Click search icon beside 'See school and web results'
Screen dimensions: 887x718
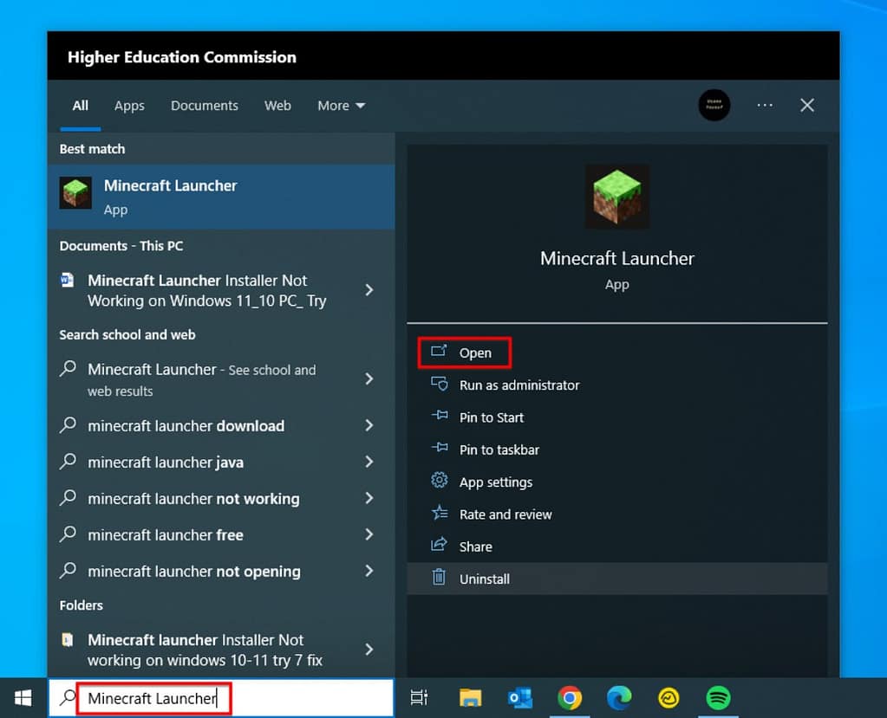pos(68,369)
